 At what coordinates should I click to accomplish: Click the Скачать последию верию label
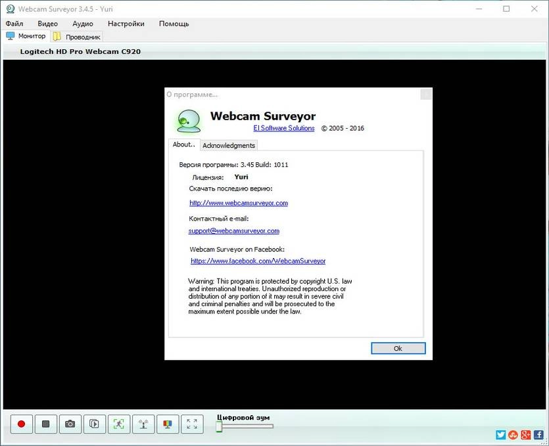coord(231,189)
